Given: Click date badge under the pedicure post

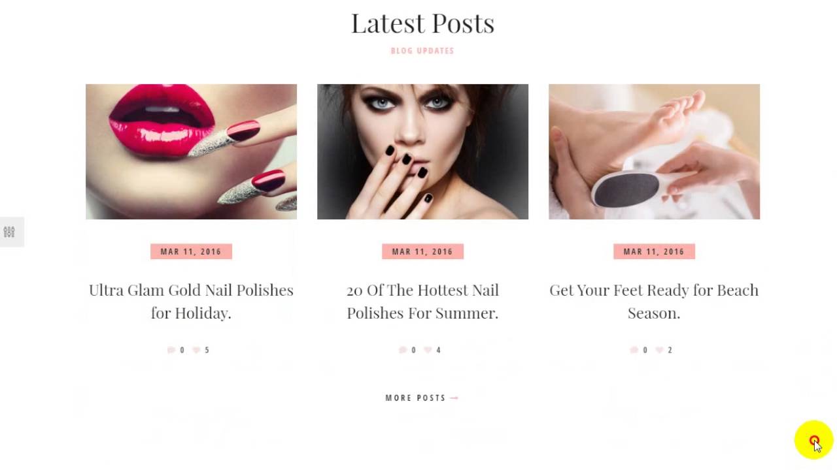Looking at the screenshot, I should [654, 251].
